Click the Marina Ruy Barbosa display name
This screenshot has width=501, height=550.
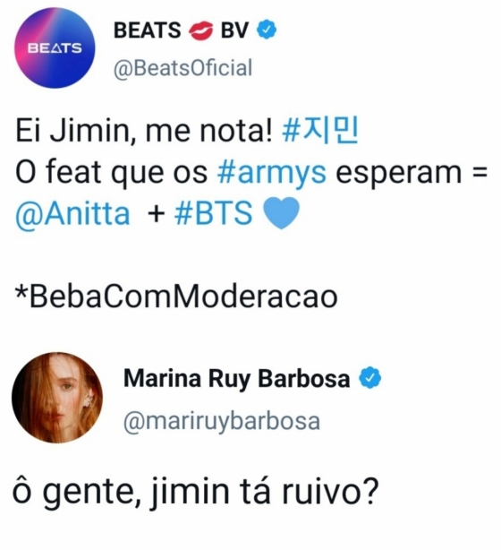237,379
